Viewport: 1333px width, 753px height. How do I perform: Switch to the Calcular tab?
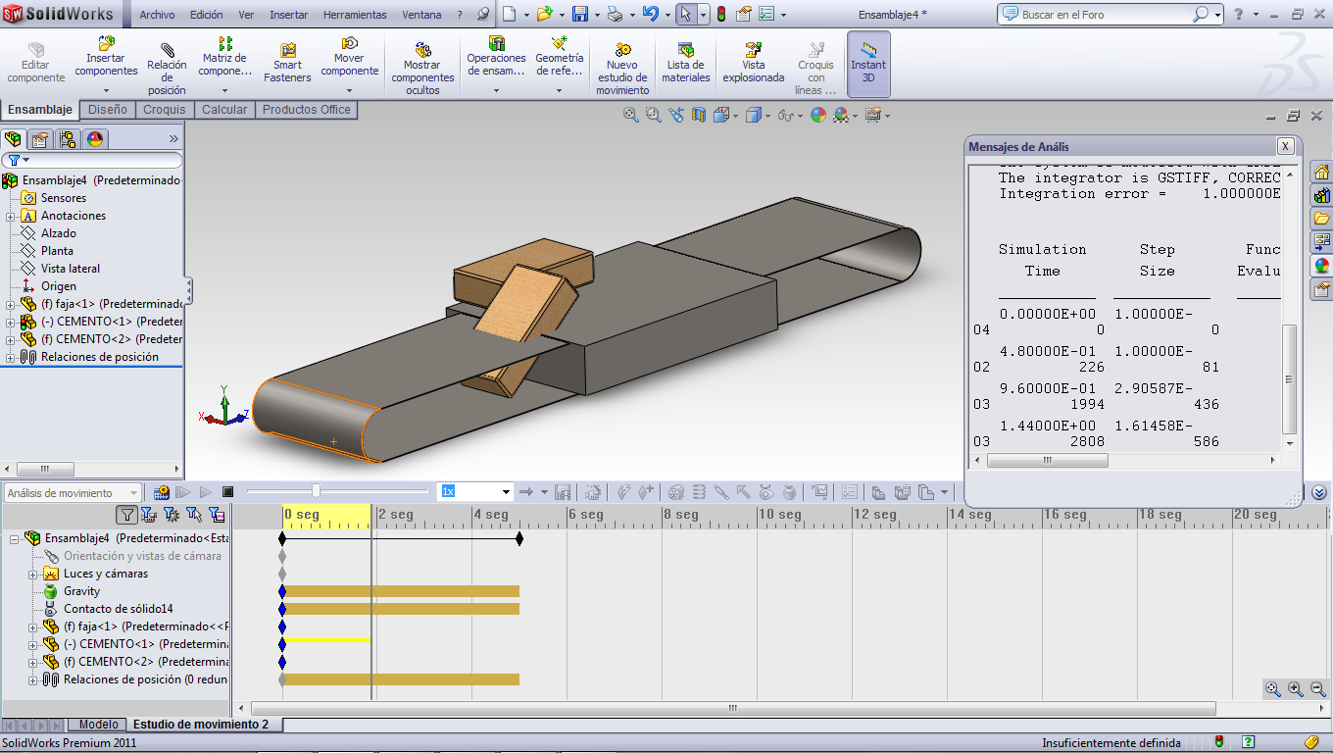pyautogui.click(x=224, y=110)
